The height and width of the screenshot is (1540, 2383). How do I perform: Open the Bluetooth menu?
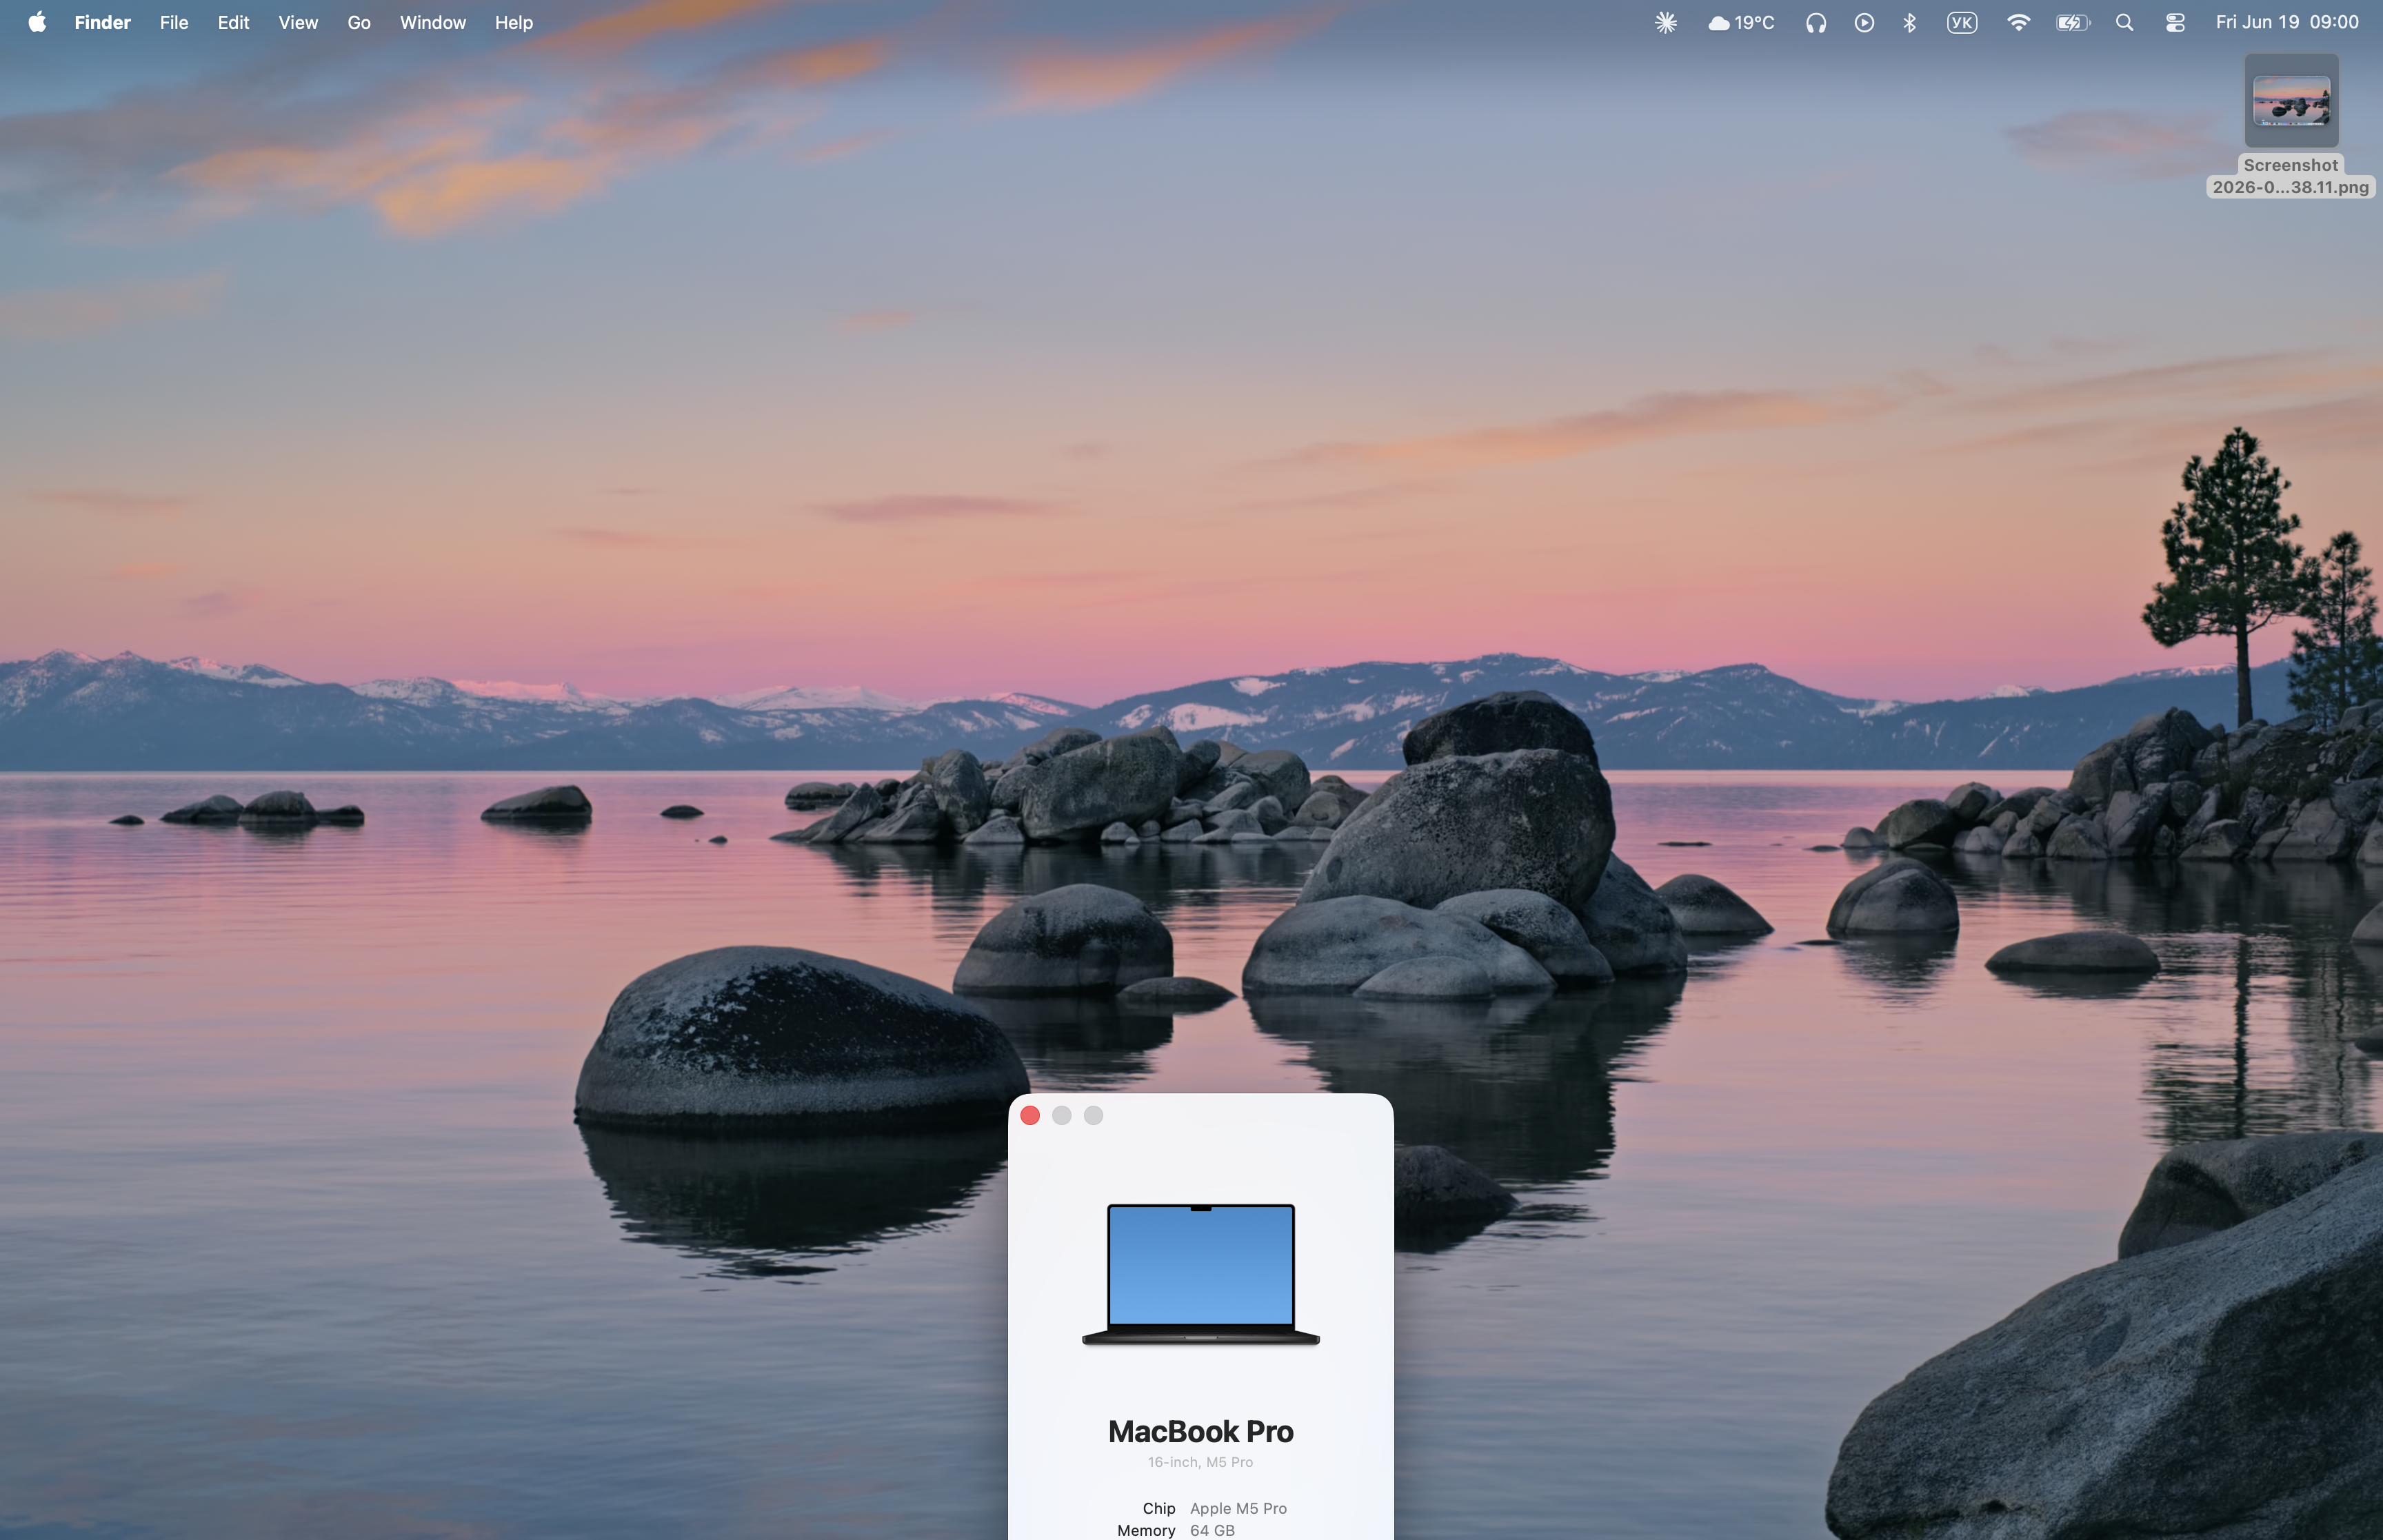1910,22
